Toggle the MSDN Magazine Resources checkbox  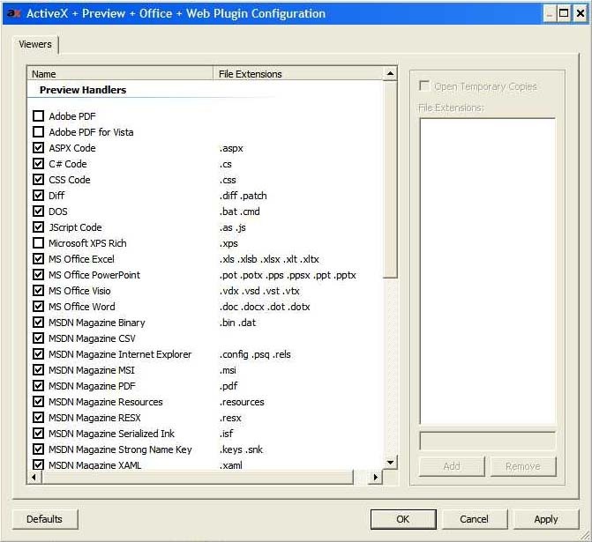pyautogui.click(x=38, y=401)
